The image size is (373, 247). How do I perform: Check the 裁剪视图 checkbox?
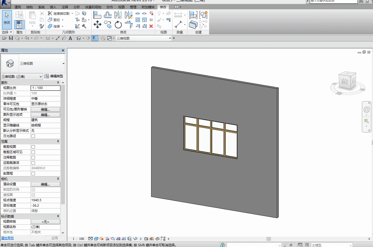33,147
